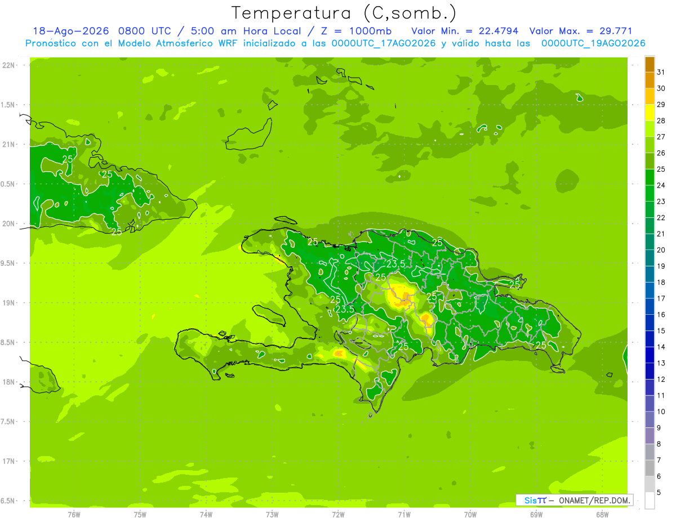Click the color bar value "18"

(x=661, y=282)
